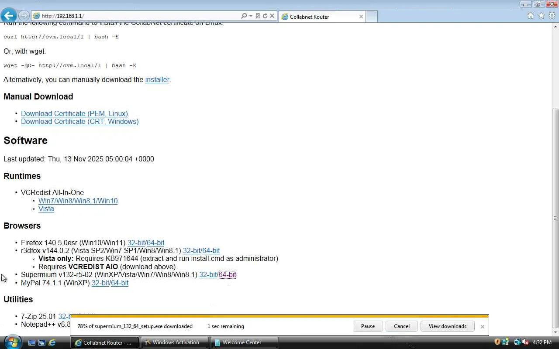Click the security shield tray icon
This screenshot has width=559, height=349.
point(497,342)
